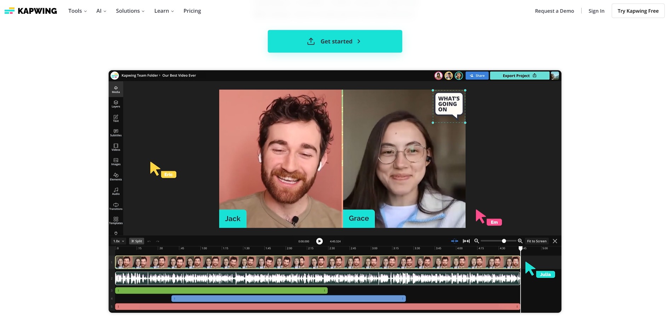Click Fit to Screen button
The width and height of the screenshot is (669, 317).
point(537,241)
